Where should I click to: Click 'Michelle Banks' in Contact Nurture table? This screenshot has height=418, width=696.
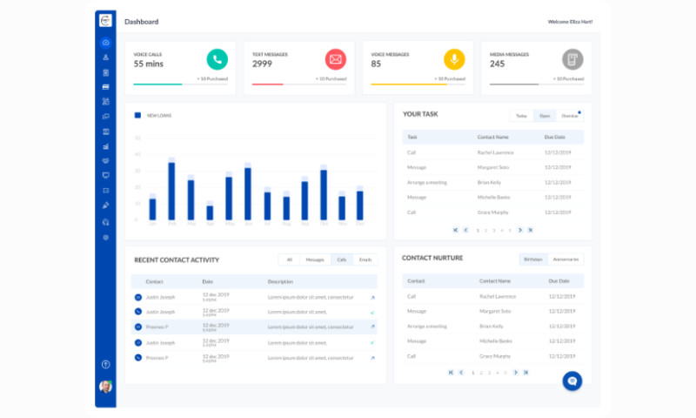pyautogui.click(x=496, y=341)
